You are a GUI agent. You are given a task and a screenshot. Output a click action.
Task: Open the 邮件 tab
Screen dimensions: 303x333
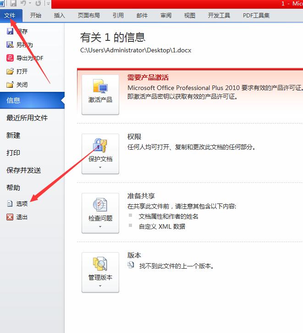click(x=142, y=16)
